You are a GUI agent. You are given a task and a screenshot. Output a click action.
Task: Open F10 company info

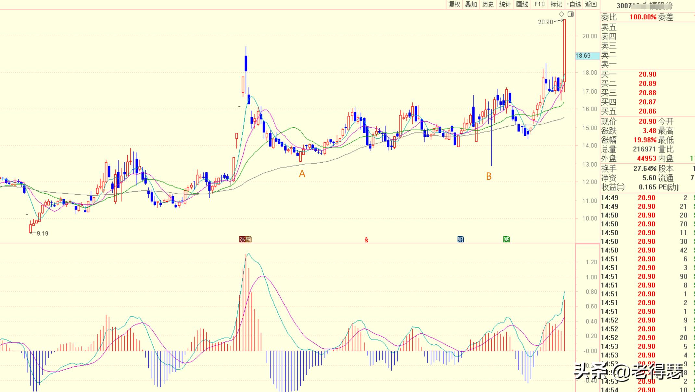[x=539, y=4]
